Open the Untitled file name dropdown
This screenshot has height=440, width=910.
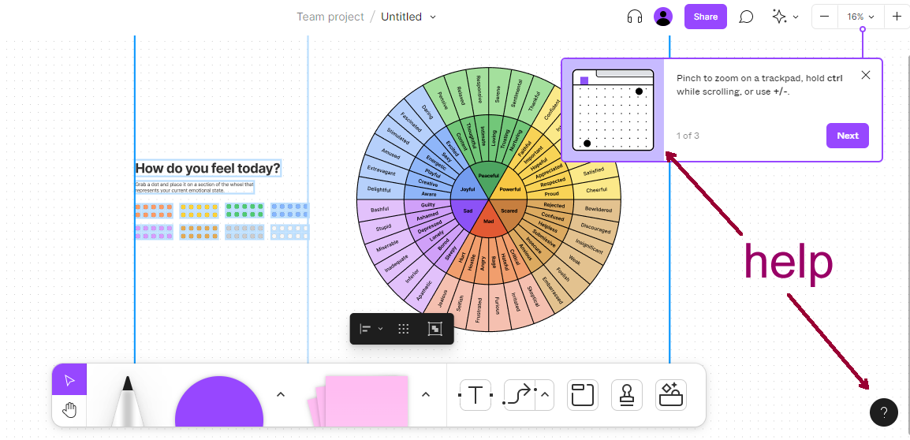coord(408,17)
